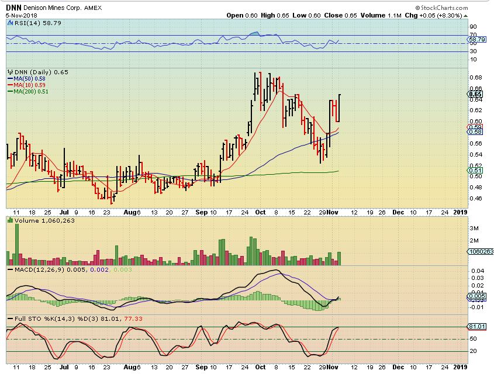Click the 0.58 blue MA value tag
Image resolution: width=494 pixels, height=374 pixels.
tap(475, 132)
